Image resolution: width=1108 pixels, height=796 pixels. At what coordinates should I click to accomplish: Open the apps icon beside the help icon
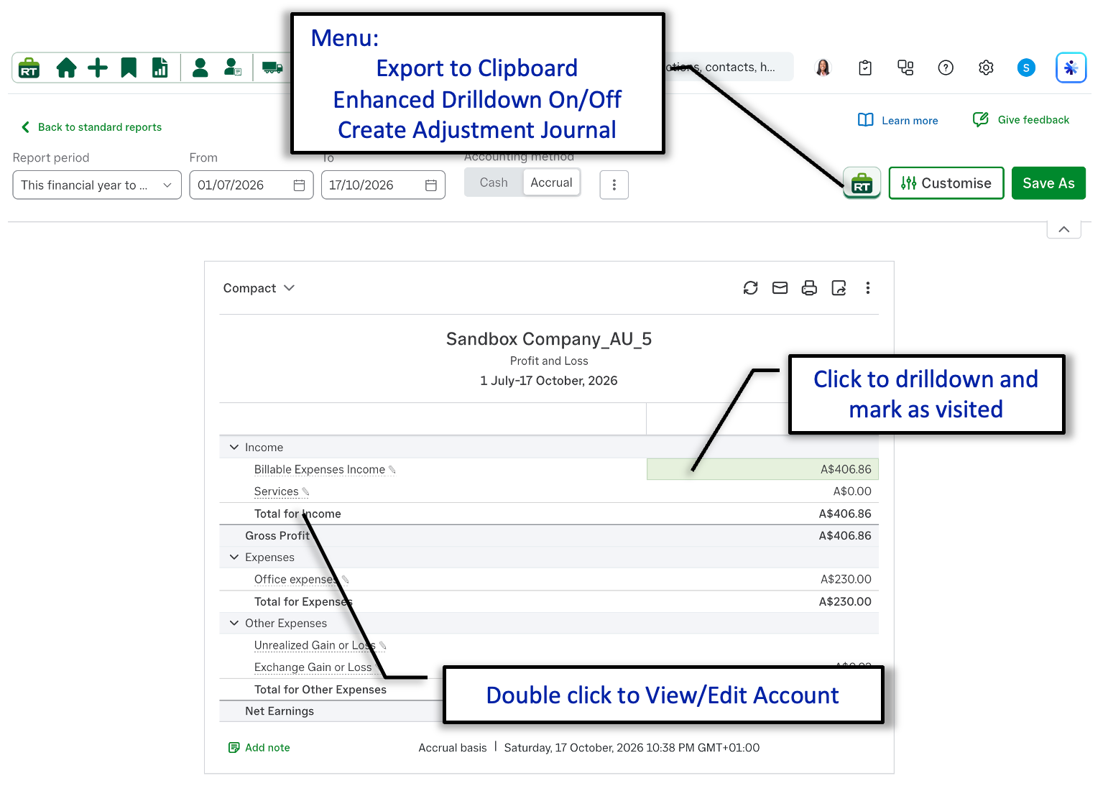point(905,68)
